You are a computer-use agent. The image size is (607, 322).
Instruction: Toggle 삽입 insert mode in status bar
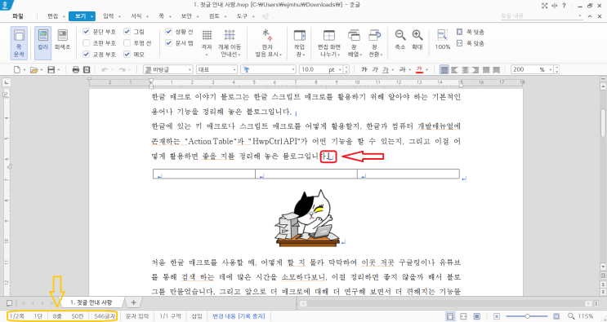pyautogui.click(x=197, y=316)
